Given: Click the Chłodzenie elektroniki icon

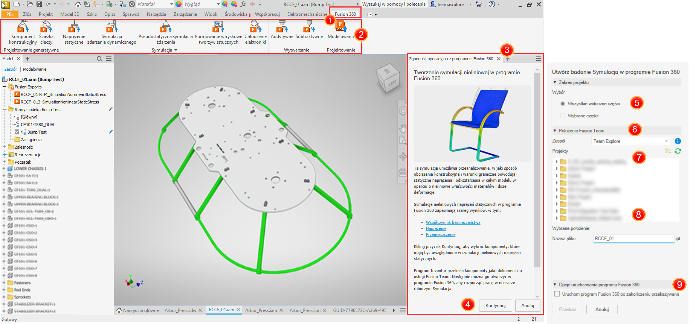Looking at the screenshot, I should tap(255, 27).
